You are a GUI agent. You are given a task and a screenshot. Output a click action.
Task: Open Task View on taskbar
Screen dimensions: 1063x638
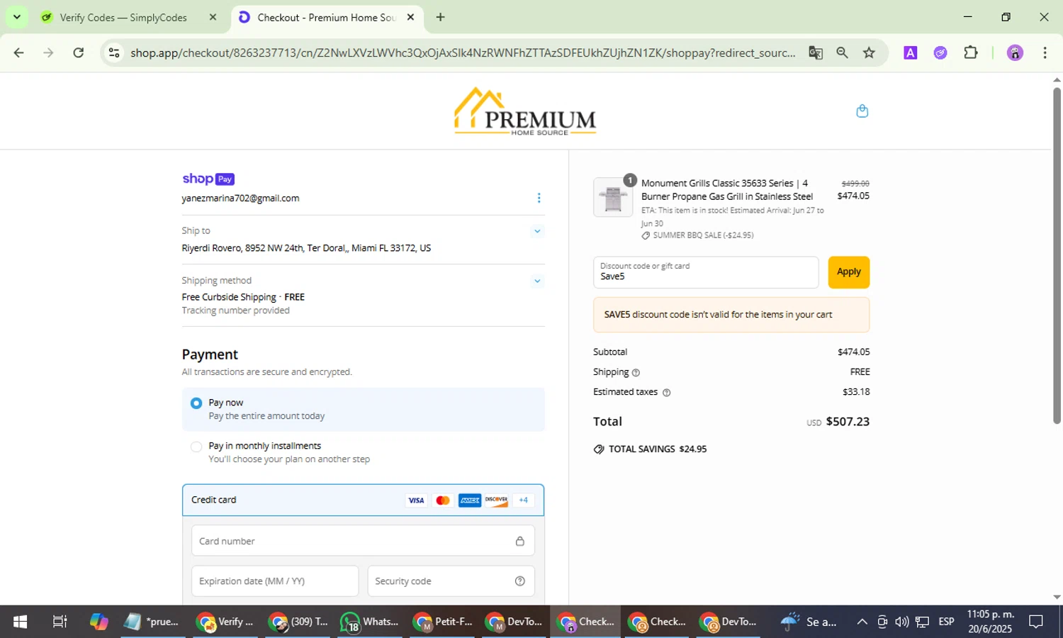coord(60,622)
